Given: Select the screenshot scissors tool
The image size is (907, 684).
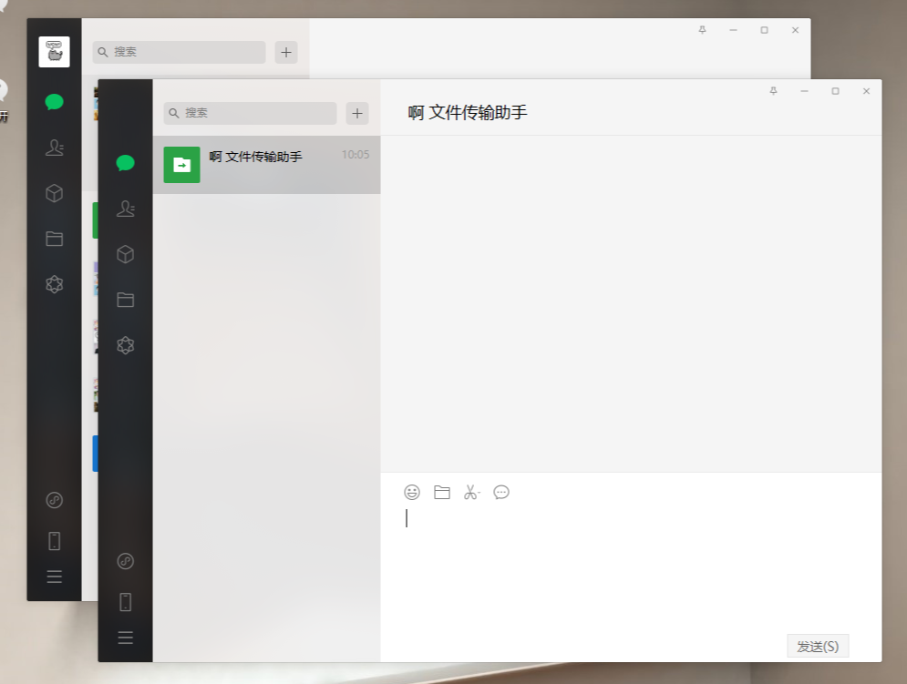Looking at the screenshot, I should (472, 492).
